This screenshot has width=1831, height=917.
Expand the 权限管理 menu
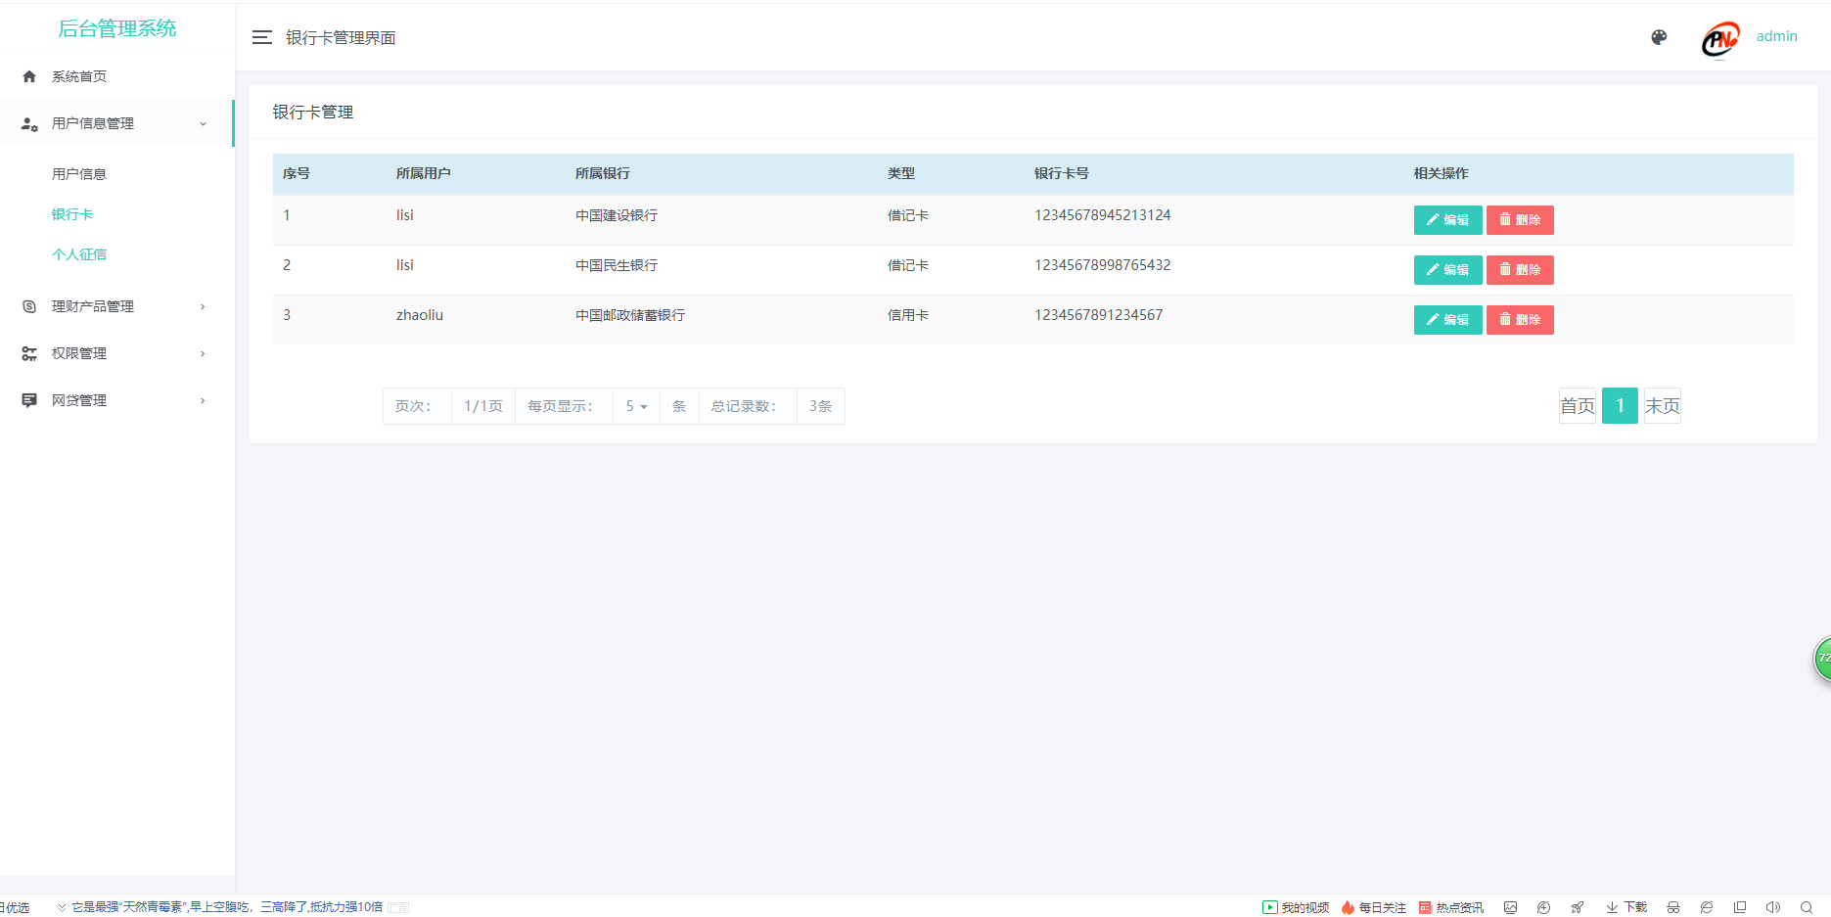coord(116,353)
